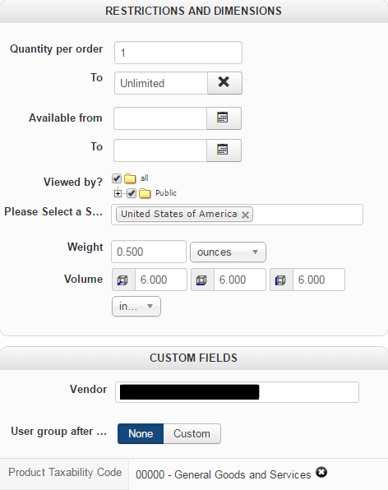
Task: Select Custom for user group after purchase
Action: tap(192, 434)
